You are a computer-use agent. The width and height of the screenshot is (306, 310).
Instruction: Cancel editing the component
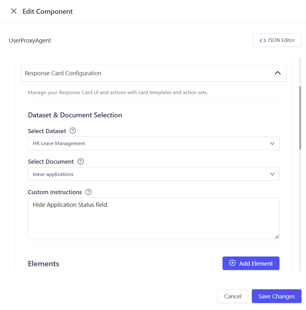point(233,296)
